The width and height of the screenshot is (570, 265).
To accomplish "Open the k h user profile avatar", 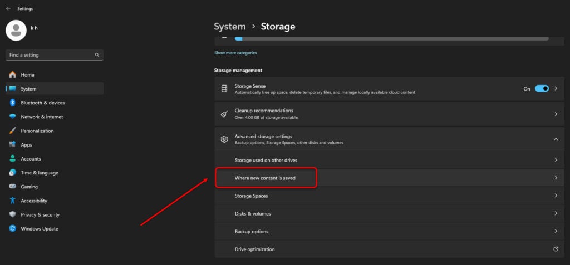I will 16,31.
